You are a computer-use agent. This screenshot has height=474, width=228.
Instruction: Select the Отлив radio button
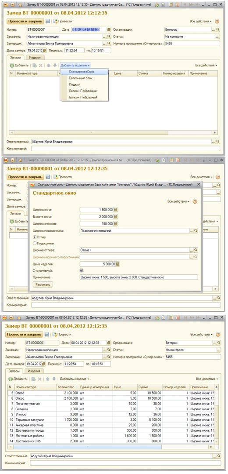(x=34, y=237)
